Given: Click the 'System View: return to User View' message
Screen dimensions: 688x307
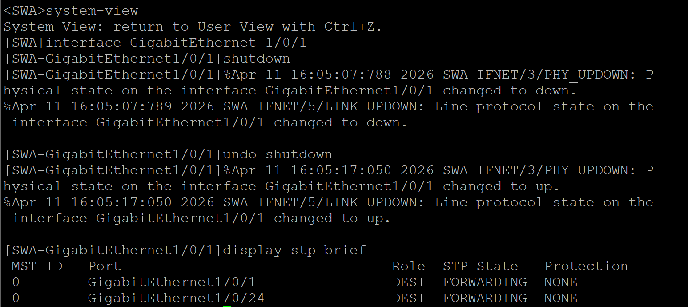Looking at the screenshot, I should tap(138, 27).
